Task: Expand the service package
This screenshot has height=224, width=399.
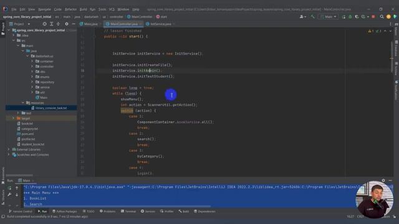Action: click(x=32, y=87)
